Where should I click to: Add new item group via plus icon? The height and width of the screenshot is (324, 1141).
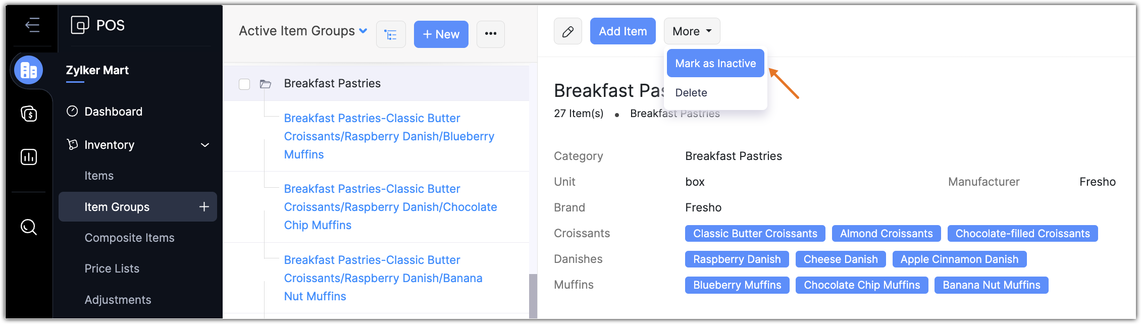[204, 207]
